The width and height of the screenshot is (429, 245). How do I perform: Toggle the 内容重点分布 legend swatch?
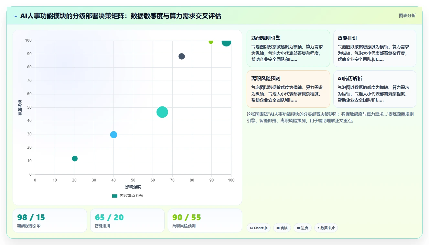pos(115,196)
